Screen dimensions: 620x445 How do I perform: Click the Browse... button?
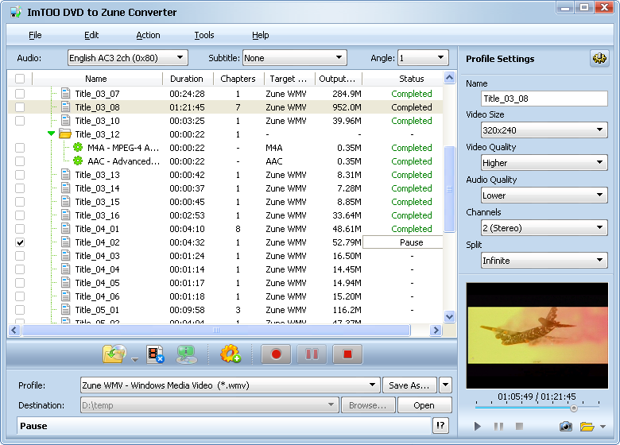point(367,405)
